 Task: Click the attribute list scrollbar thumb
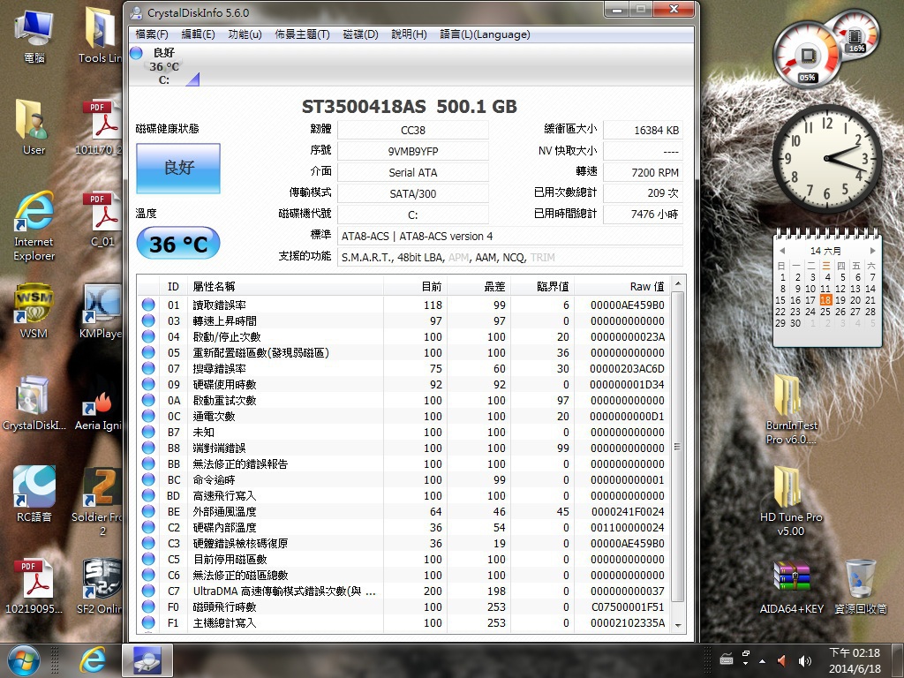click(678, 447)
